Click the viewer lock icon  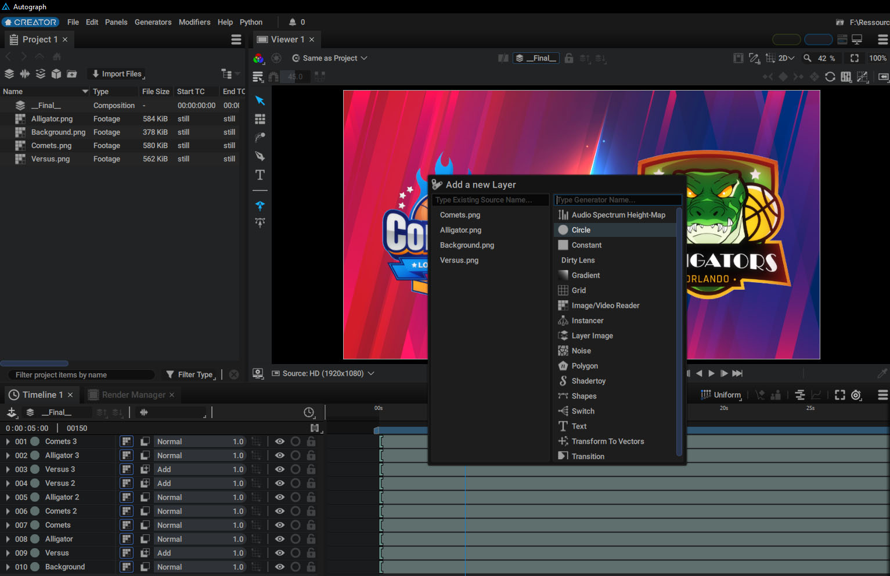tap(569, 58)
